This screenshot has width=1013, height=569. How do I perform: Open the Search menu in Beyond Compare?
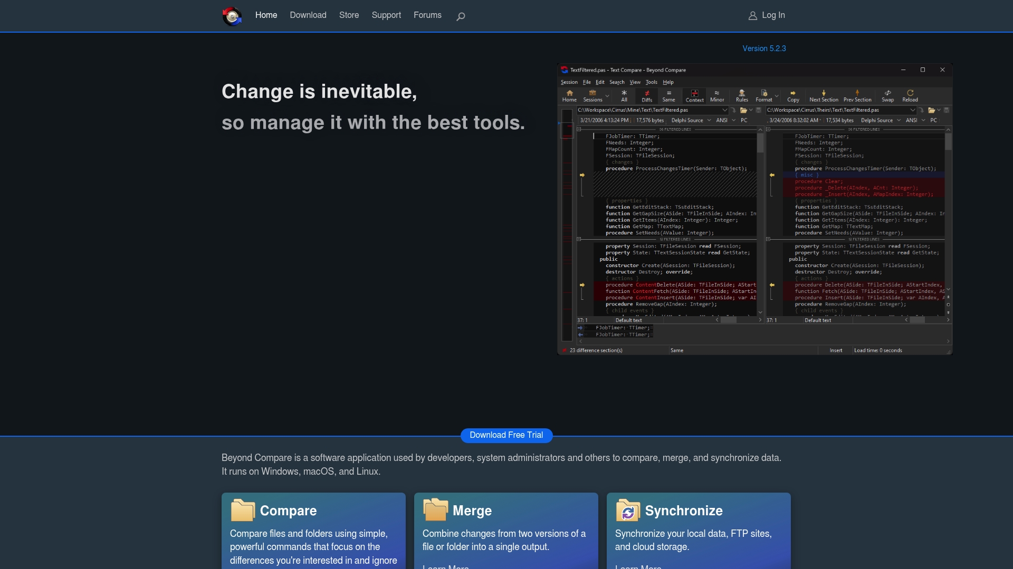(617, 82)
